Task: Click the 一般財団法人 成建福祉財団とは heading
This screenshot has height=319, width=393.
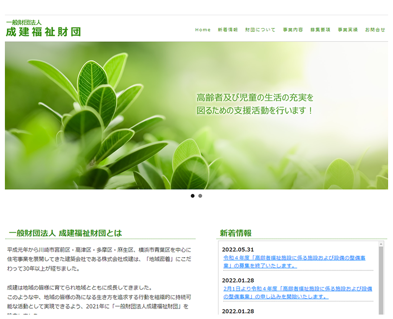Action: click(65, 233)
